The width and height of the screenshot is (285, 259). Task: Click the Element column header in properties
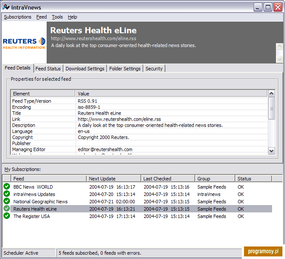43,94
